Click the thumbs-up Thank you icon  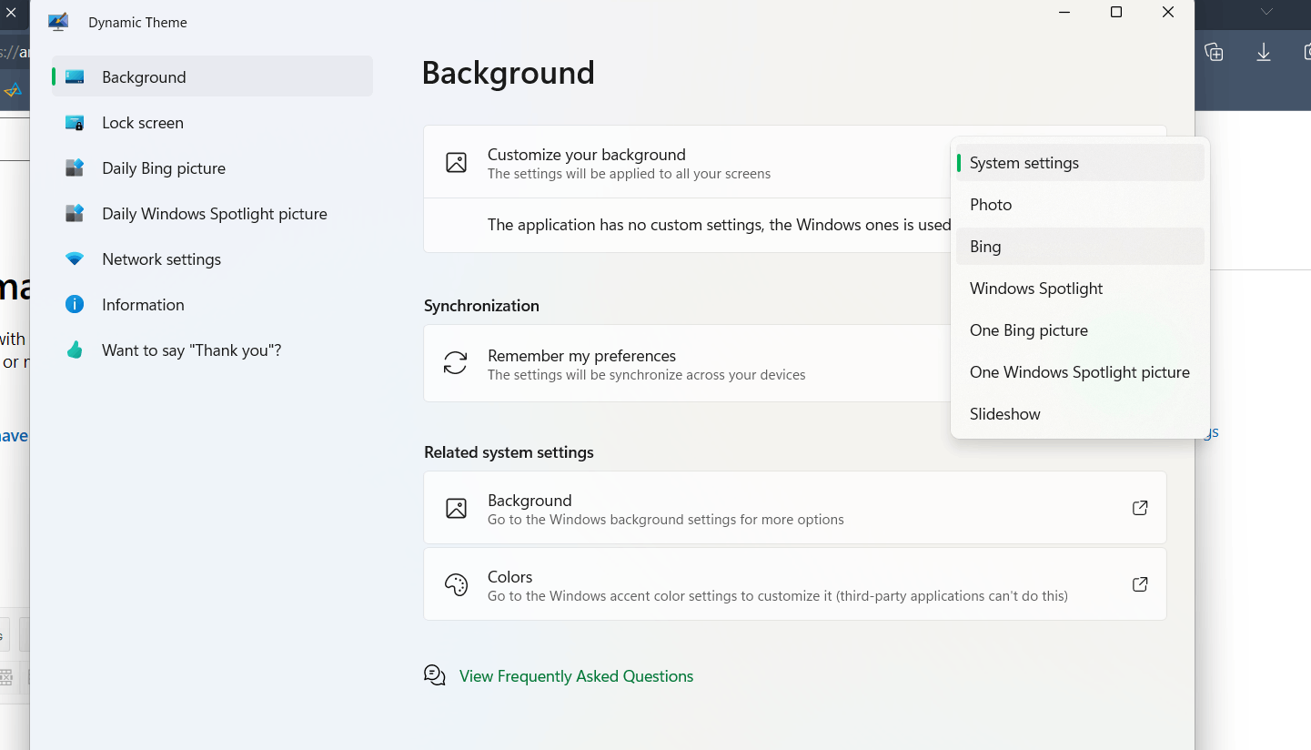pos(74,350)
